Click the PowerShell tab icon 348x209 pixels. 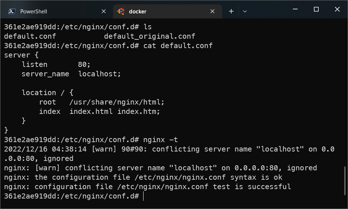12,11
